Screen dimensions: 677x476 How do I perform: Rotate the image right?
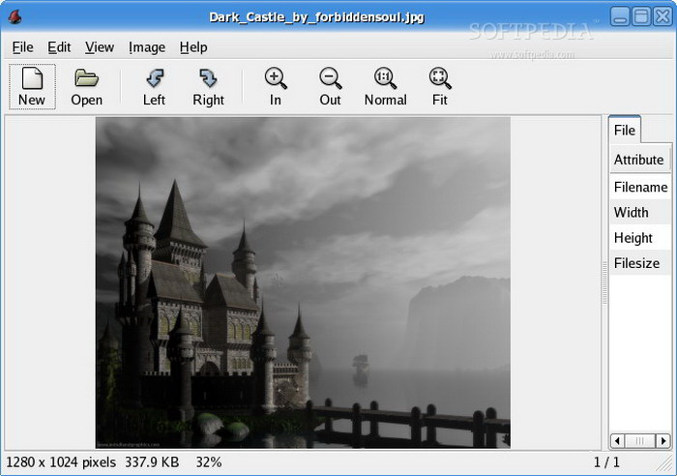(208, 86)
